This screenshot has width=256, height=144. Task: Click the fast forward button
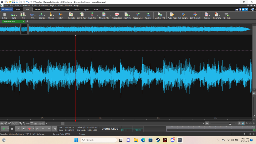49,129
